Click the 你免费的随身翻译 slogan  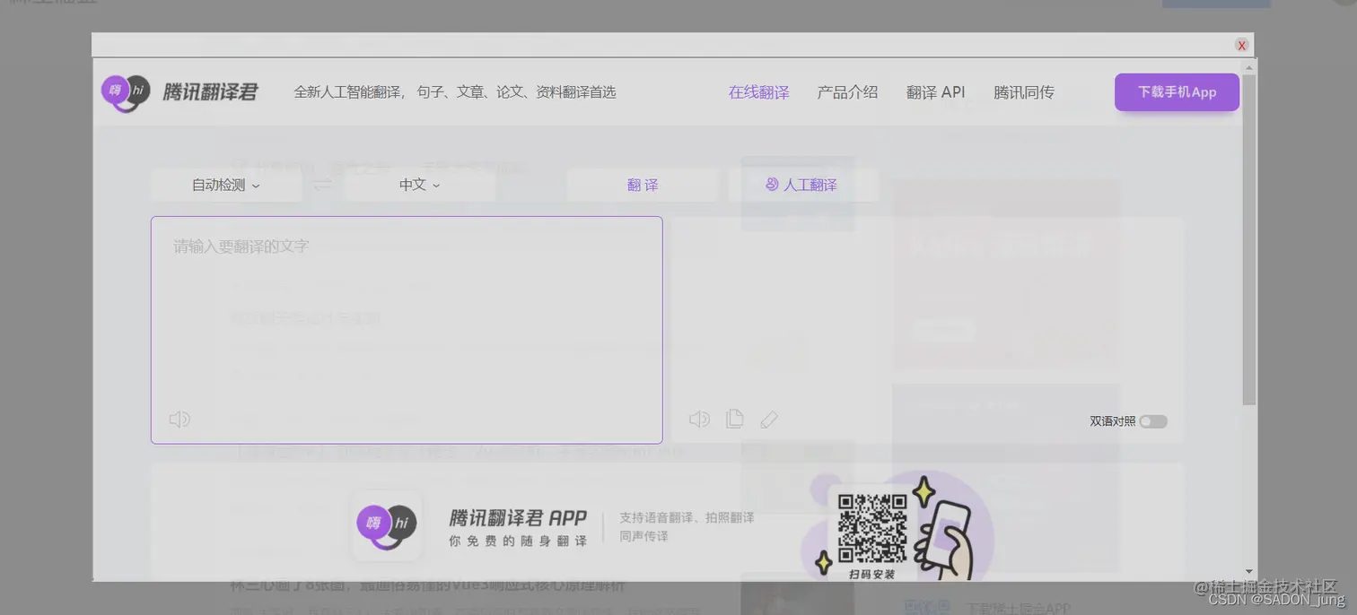(x=518, y=541)
